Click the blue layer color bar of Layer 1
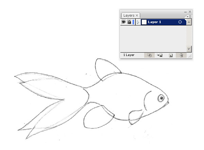 pos(133,22)
